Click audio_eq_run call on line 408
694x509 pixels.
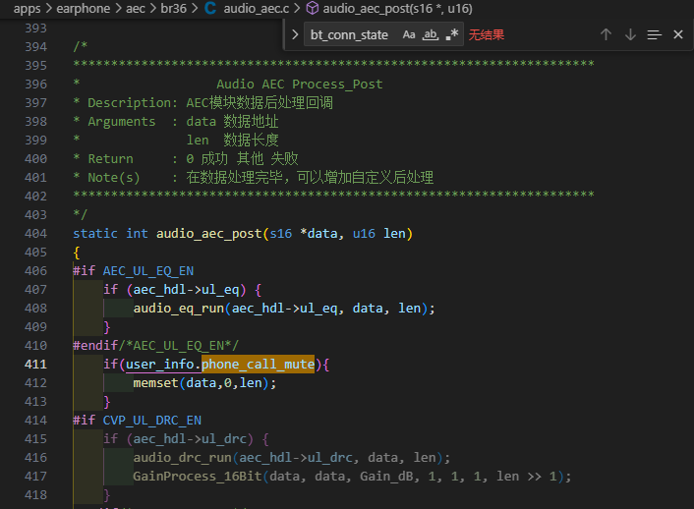click(179, 309)
